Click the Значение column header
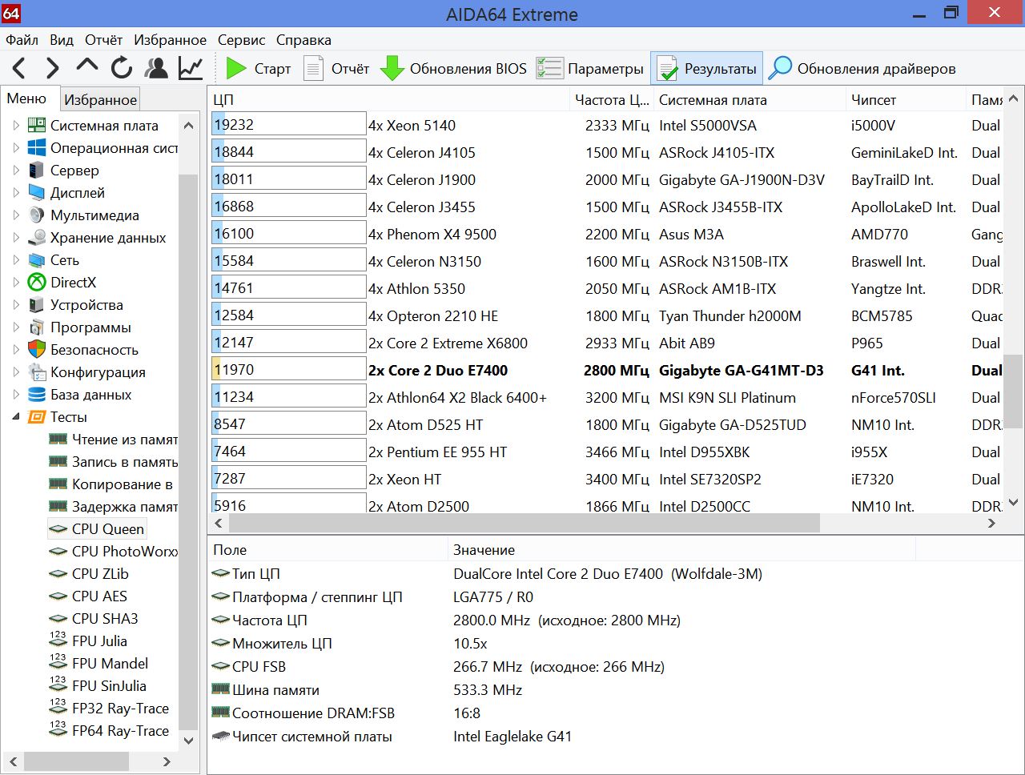The width and height of the screenshot is (1025, 775). coord(681,550)
